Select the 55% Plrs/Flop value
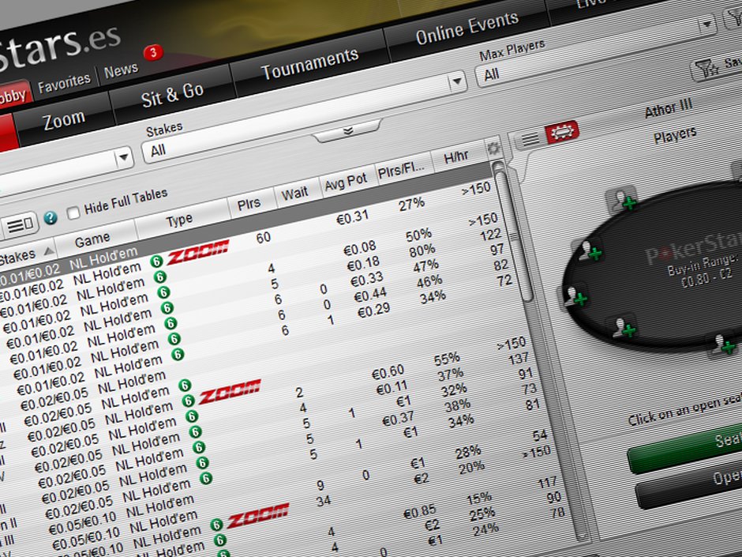Viewport: 742px width, 557px height. tap(448, 359)
